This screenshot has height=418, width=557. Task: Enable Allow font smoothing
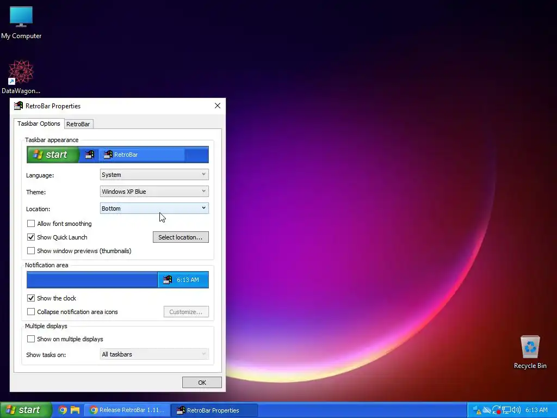coord(31,224)
